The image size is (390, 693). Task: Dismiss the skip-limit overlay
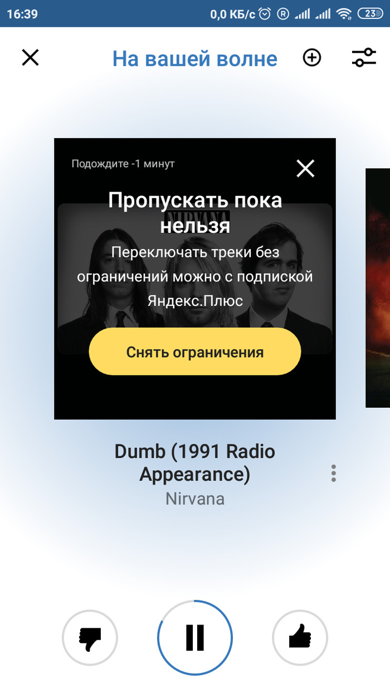coord(305,168)
